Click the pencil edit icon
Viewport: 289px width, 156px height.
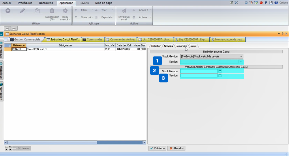(22, 11)
